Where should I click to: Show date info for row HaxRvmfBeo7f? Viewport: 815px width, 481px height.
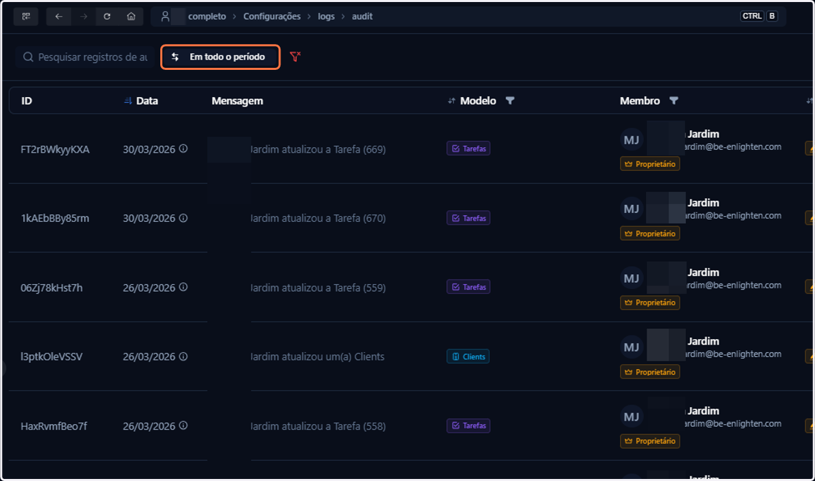pos(183,426)
